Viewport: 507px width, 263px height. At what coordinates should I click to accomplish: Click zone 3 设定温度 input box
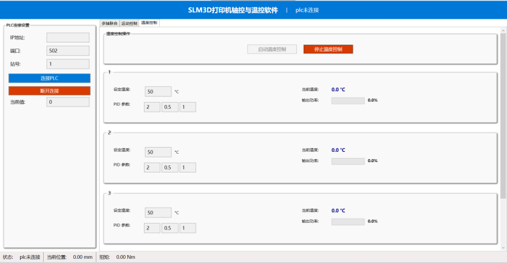click(158, 213)
